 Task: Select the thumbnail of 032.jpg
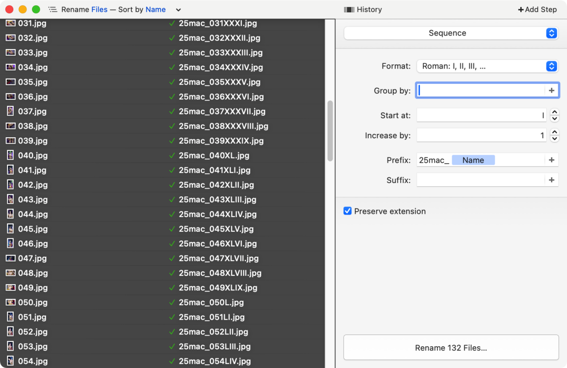(10, 38)
